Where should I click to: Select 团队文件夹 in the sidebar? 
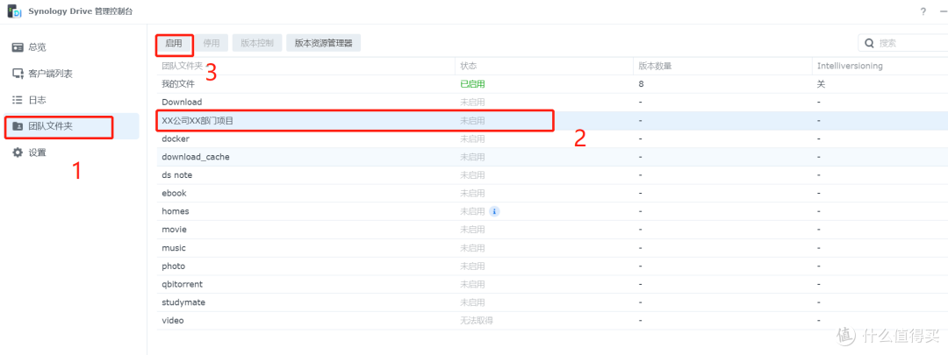coord(71,126)
